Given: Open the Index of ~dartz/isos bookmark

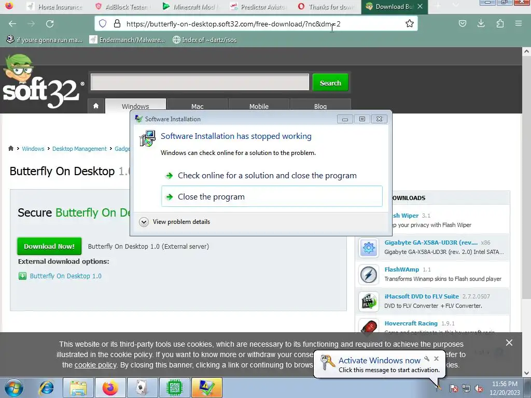Looking at the screenshot, I should [x=204, y=39].
